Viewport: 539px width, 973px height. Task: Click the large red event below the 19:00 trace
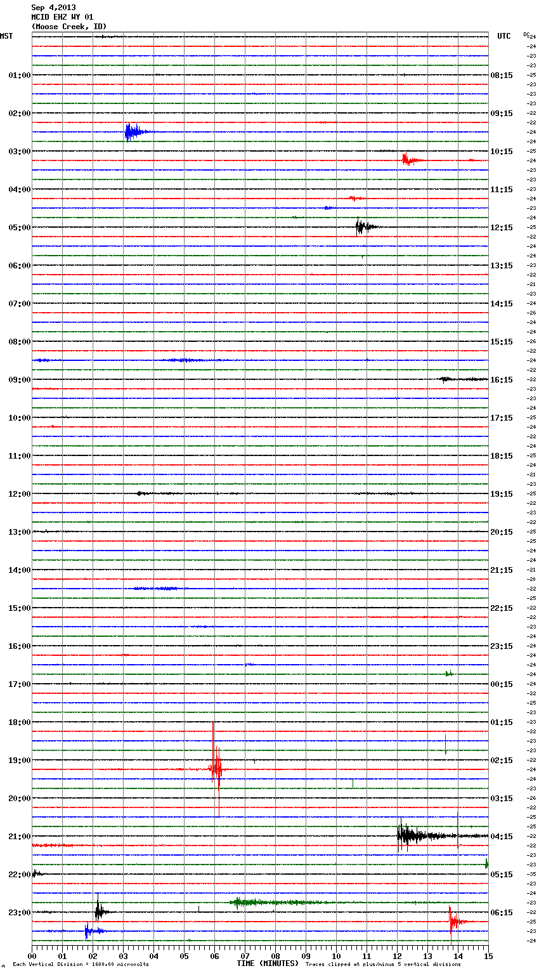pyautogui.click(x=216, y=769)
